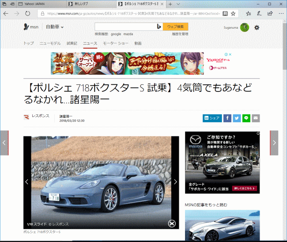287x242 pixels.
Task: Show tab previews chevron
Action: (178, 4)
